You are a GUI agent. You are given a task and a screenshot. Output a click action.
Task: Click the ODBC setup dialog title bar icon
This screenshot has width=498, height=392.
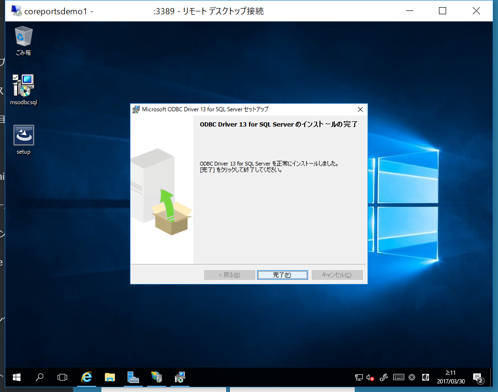pyautogui.click(x=136, y=109)
